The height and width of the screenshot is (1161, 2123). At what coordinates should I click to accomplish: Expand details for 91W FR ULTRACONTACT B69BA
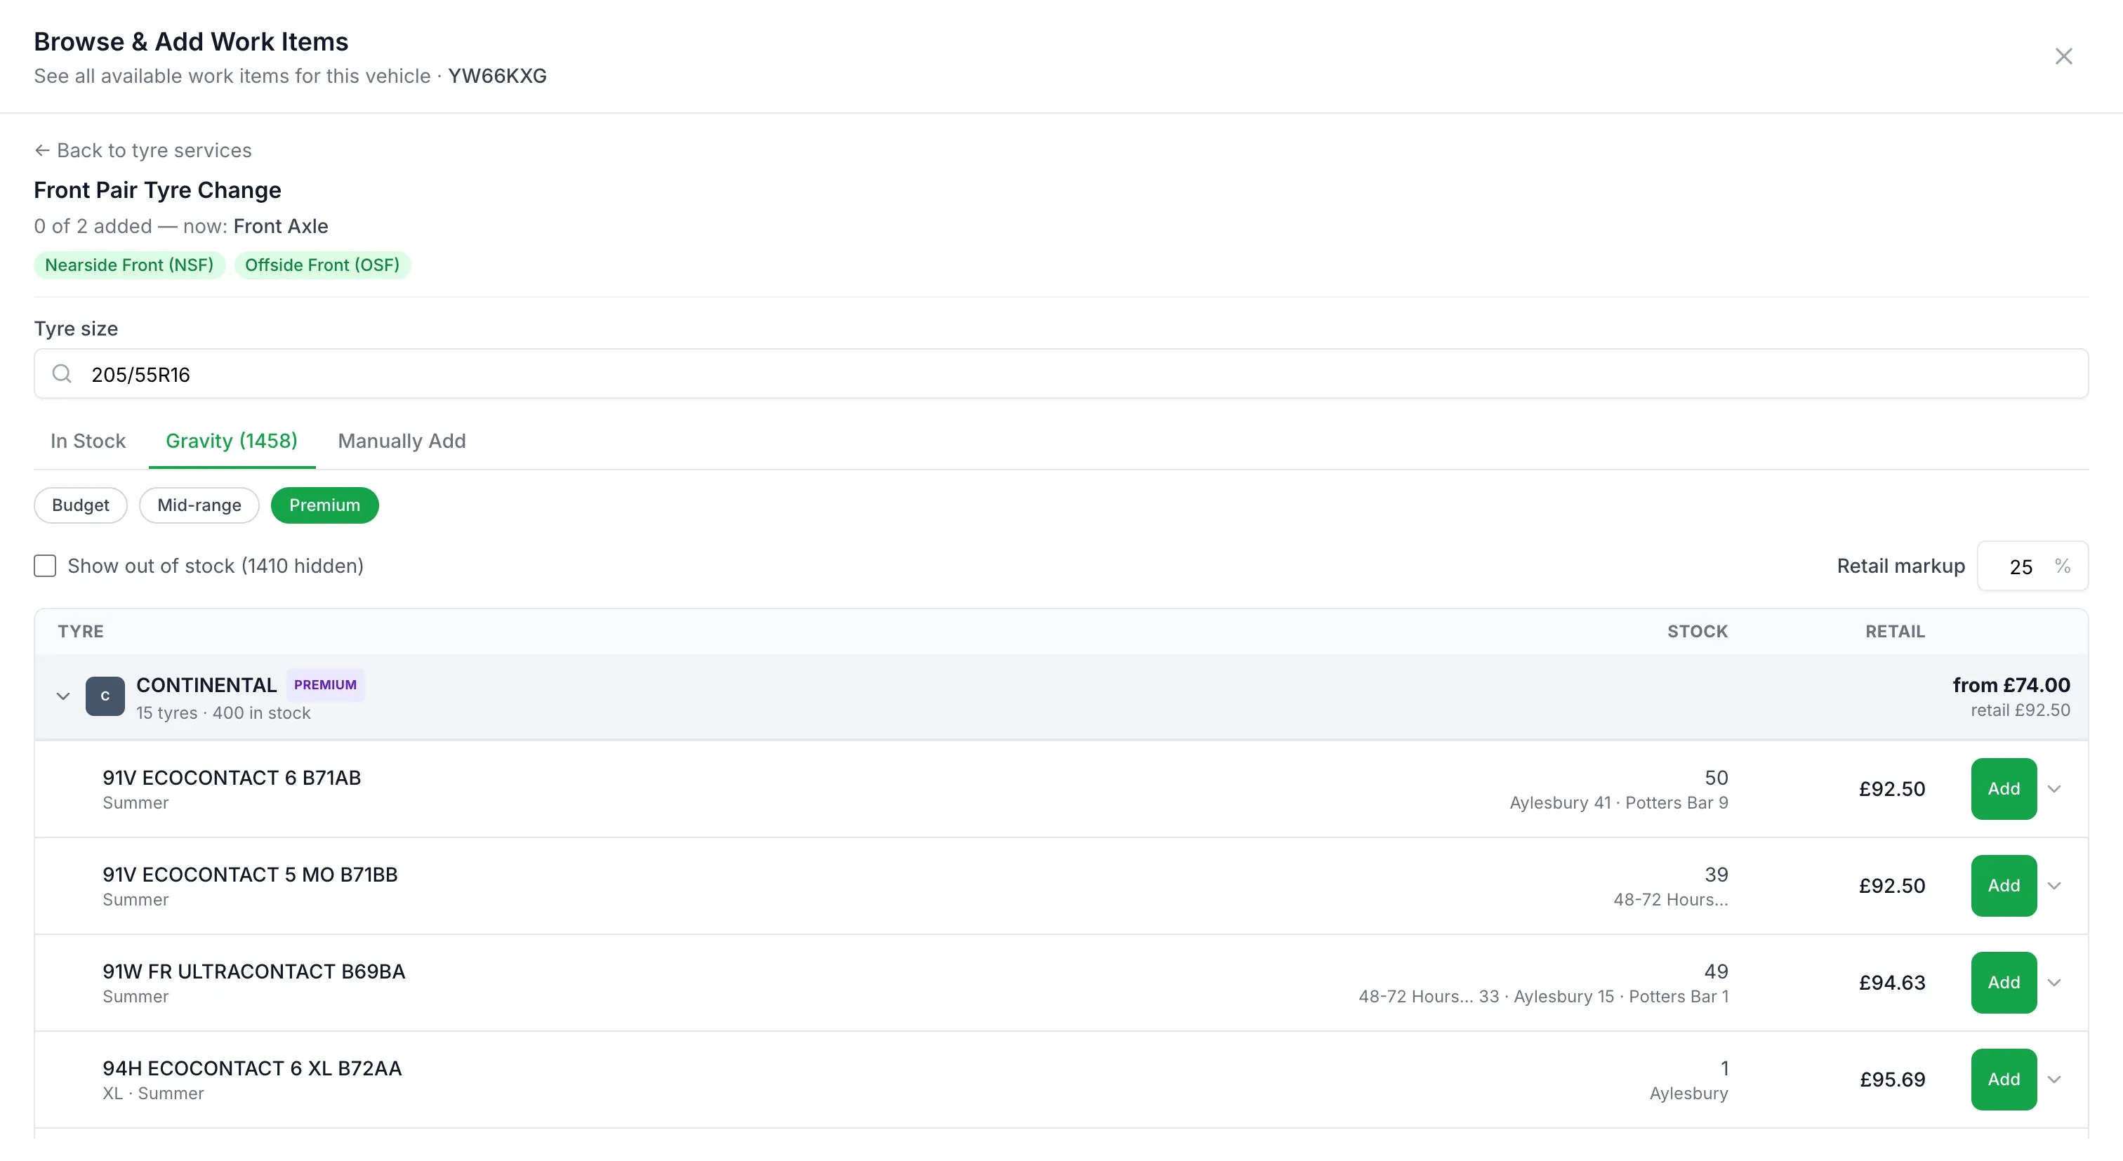(x=2055, y=982)
